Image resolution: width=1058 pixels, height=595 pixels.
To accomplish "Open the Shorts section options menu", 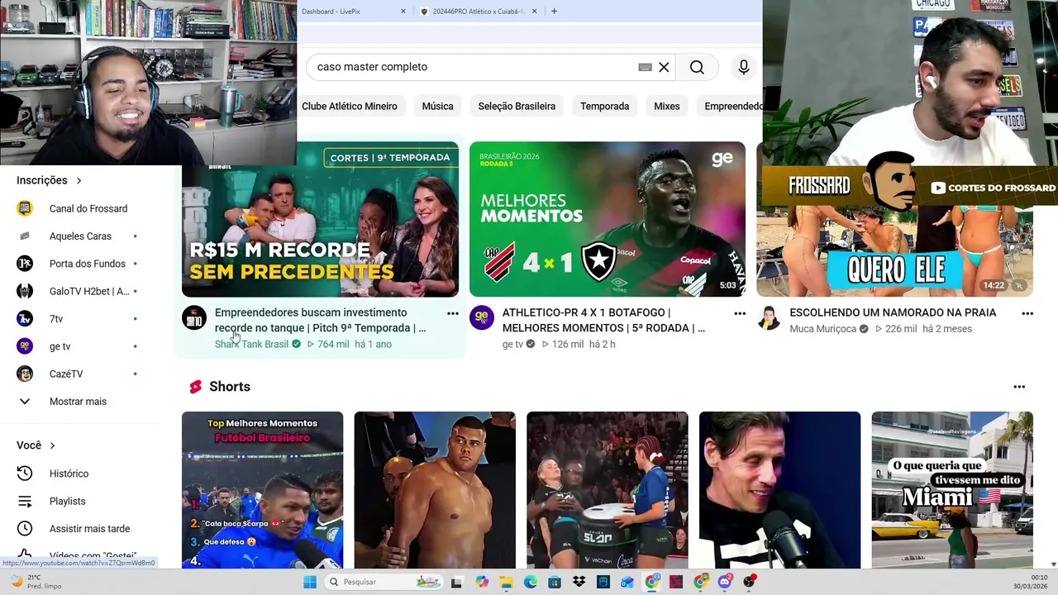I will point(1019,387).
